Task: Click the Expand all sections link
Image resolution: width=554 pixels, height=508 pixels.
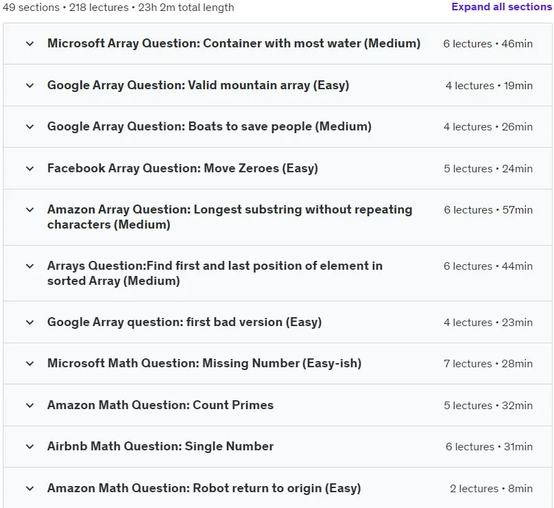Action: tap(501, 7)
